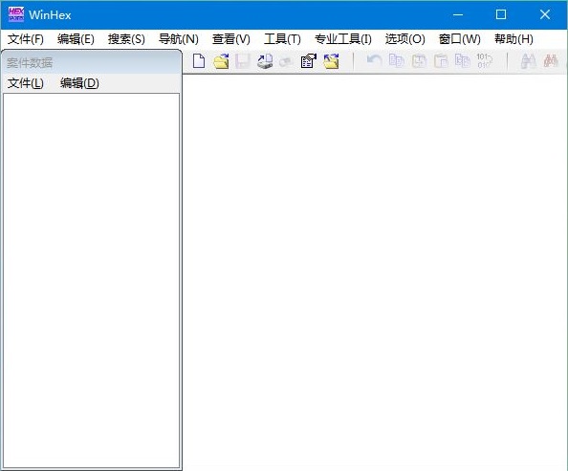This screenshot has height=471, width=568.
Task: Open the 文件(F) menu
Action: [26, 39]
